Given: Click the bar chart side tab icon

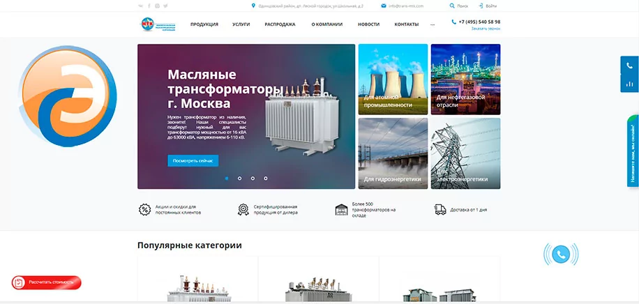Looking at the screenshot, I should point(630,84).
